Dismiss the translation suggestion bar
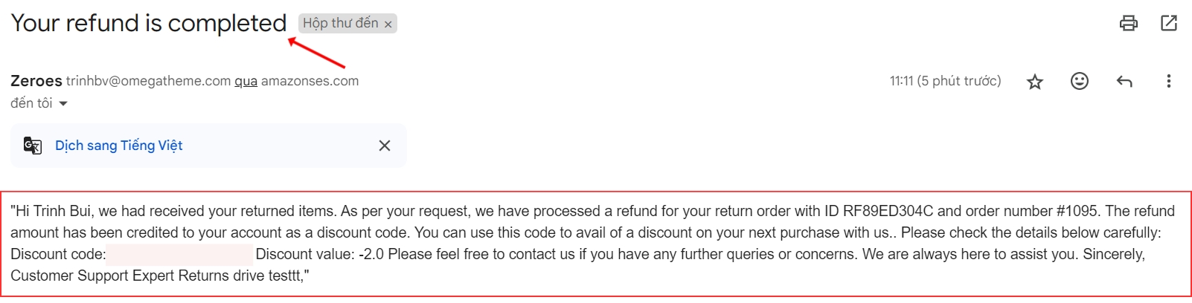 tap(384, 146)
